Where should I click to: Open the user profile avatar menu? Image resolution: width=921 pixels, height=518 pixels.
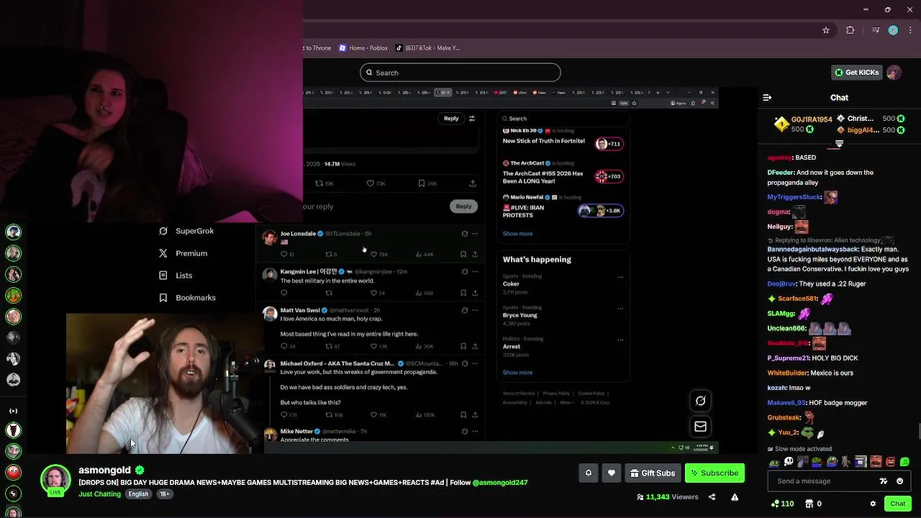(894, 73)
